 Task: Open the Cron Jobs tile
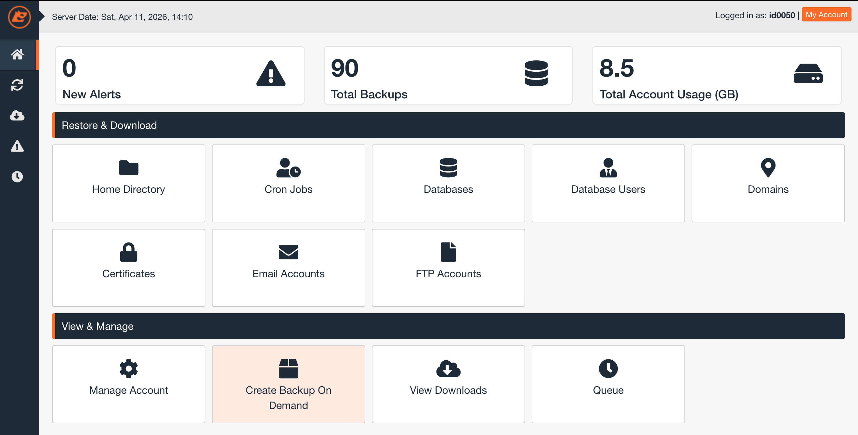click(289, 183)
